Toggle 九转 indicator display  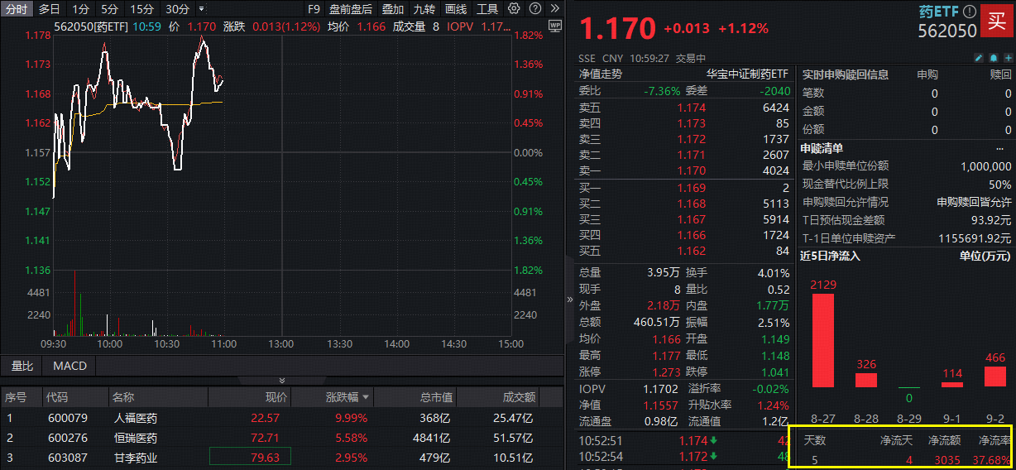pyautogui.click(x=424, y=9)
